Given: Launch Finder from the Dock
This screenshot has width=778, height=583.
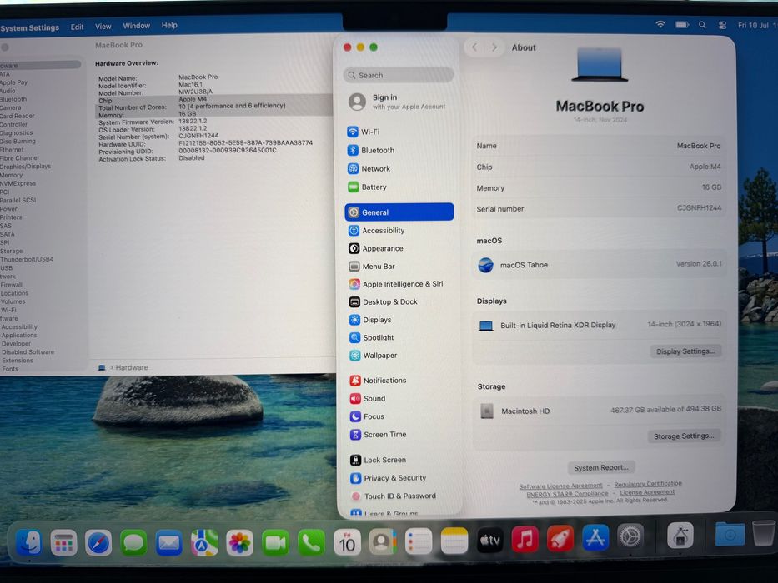Looking at the screenshot, I should (28, 542).
